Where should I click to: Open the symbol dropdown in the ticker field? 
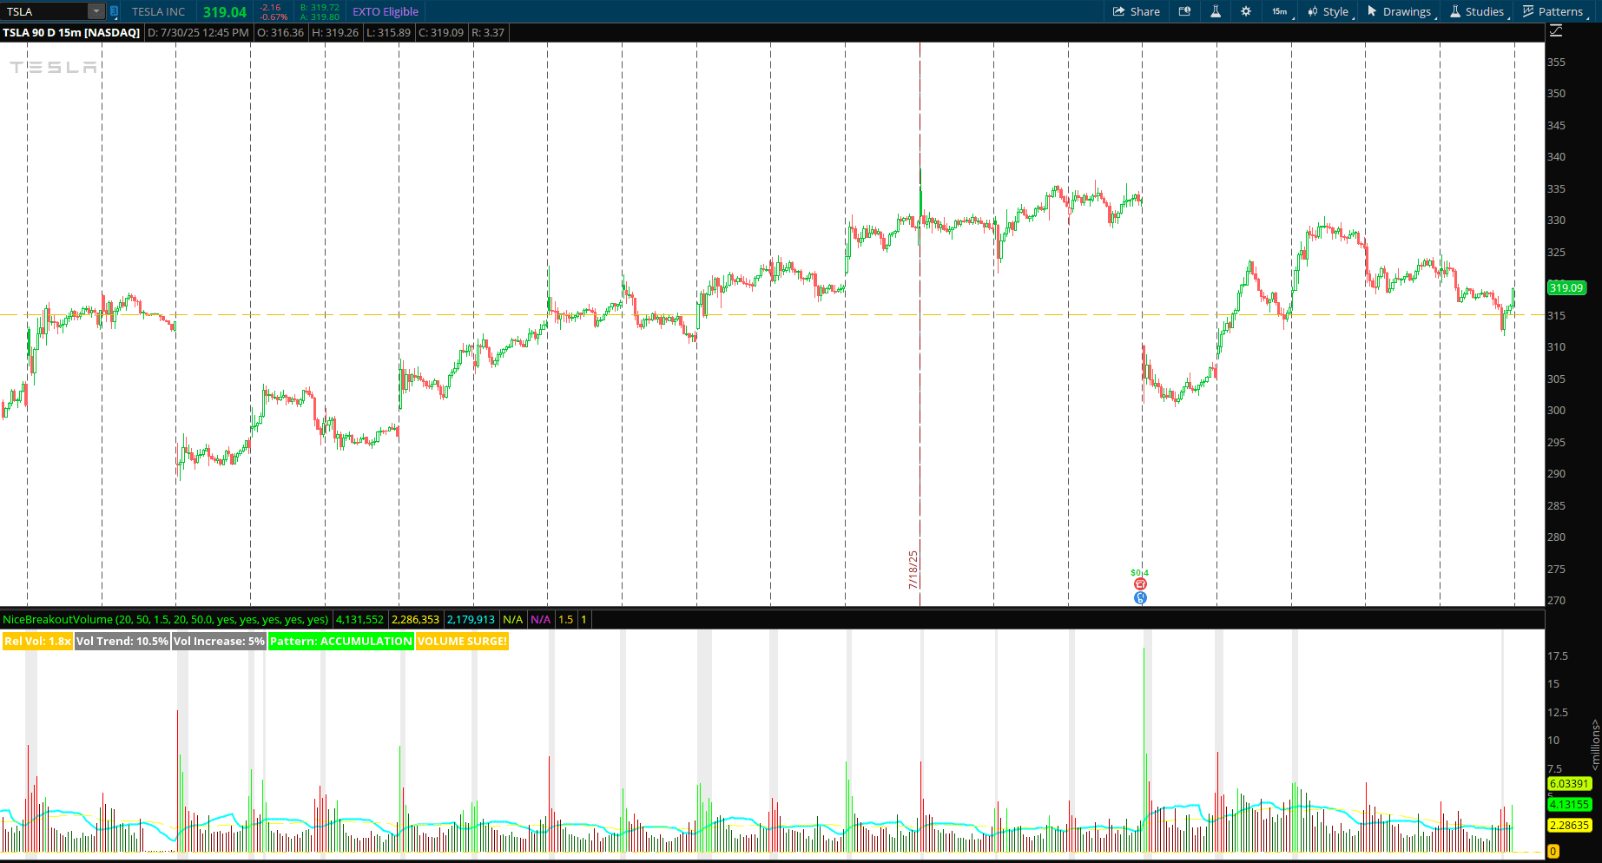click(96, 11)
